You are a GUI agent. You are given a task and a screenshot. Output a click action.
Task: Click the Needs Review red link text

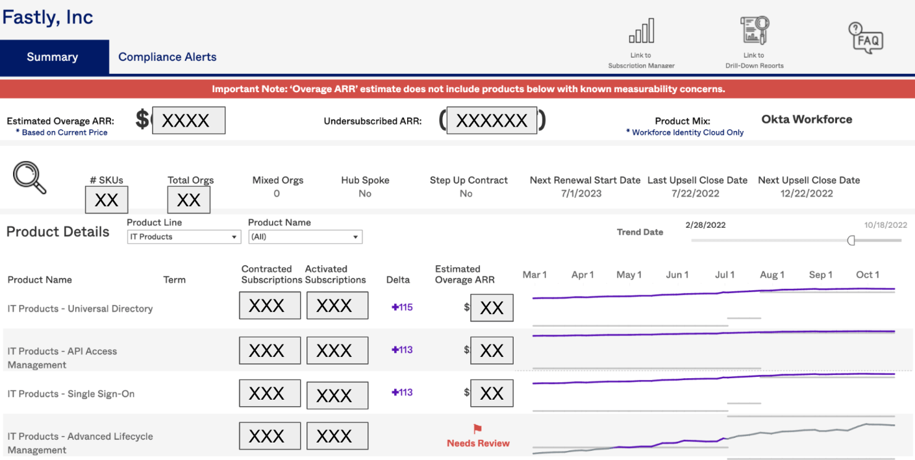point(478,443)
